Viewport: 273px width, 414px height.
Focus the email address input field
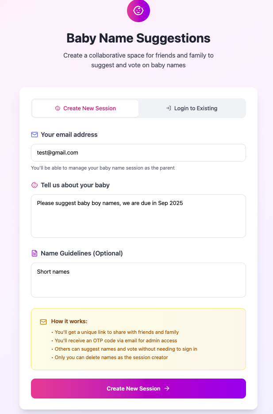(x=138, y=153)
